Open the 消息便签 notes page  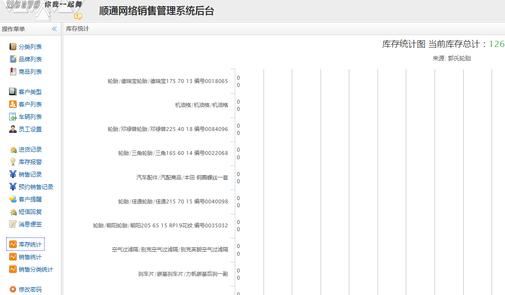(x=30, y=224)
